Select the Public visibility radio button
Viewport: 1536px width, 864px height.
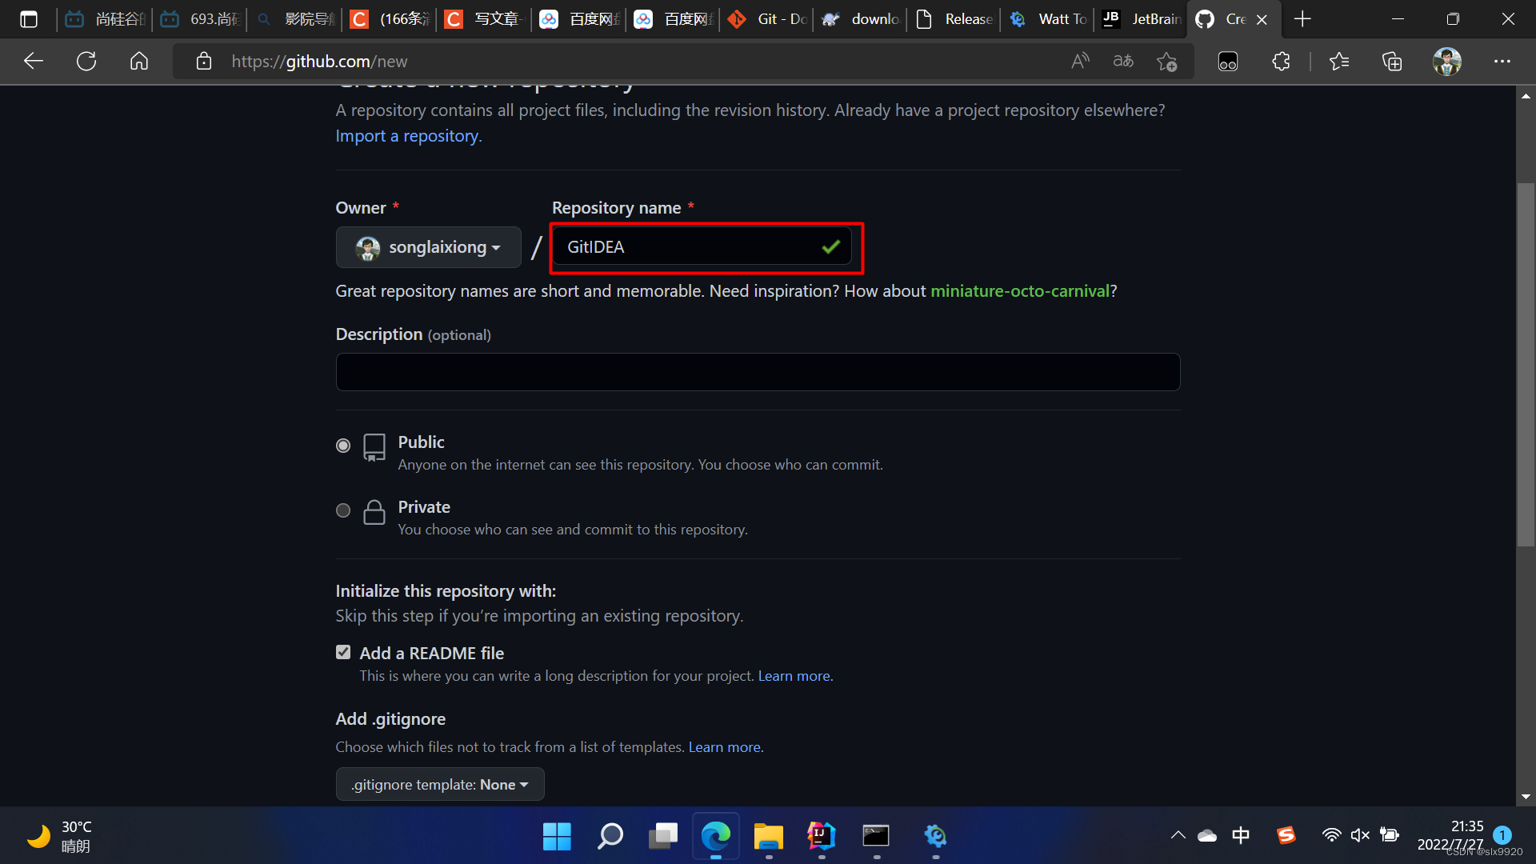[x=343, y=446]
